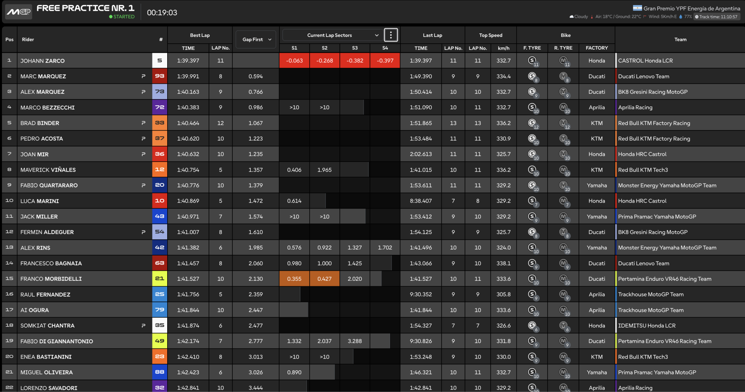This screenshot has height=392, width=745.
Task: Click the Top Speed header
Action: 491,35
